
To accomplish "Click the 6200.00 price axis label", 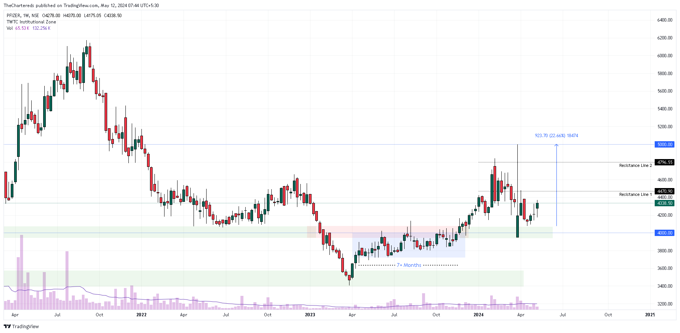I will 665,38.
